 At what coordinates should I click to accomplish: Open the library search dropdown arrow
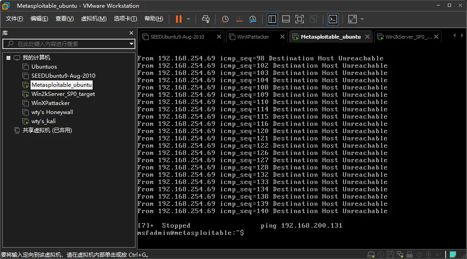click(131, 44)
